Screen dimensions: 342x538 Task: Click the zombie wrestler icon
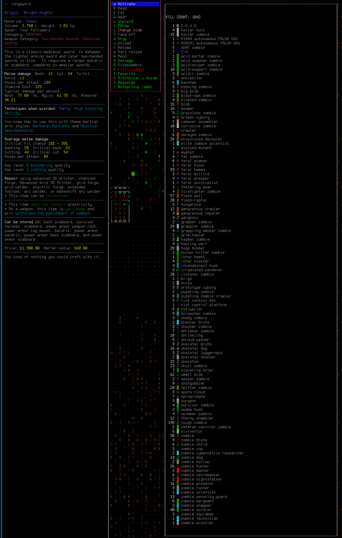coord(178,523)
